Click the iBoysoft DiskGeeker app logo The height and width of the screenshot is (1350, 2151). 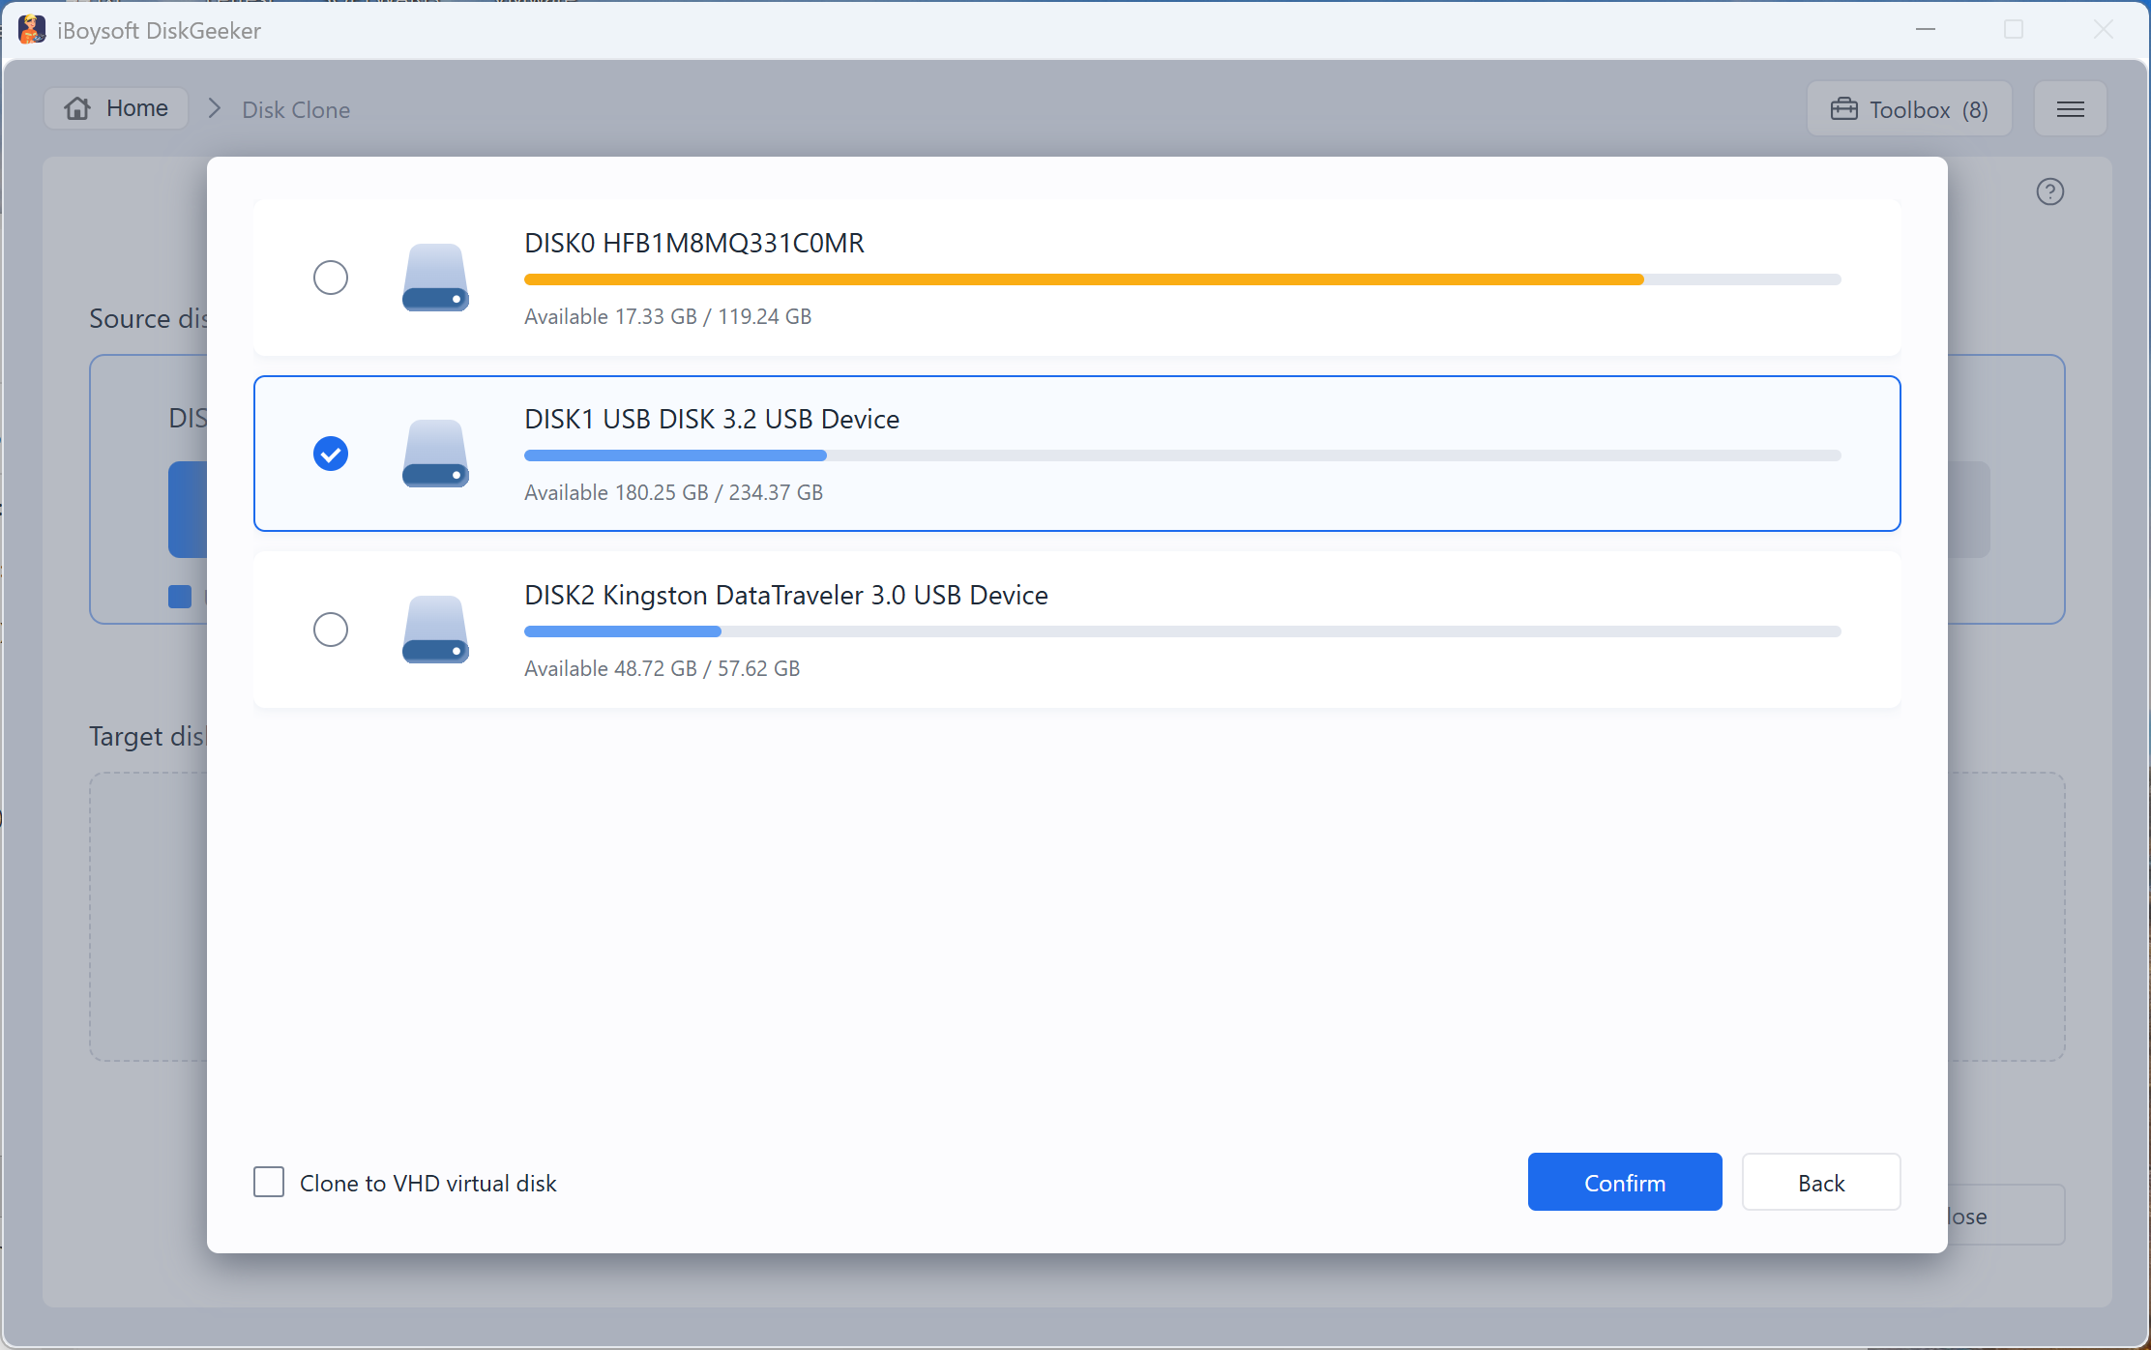(32, 30)
